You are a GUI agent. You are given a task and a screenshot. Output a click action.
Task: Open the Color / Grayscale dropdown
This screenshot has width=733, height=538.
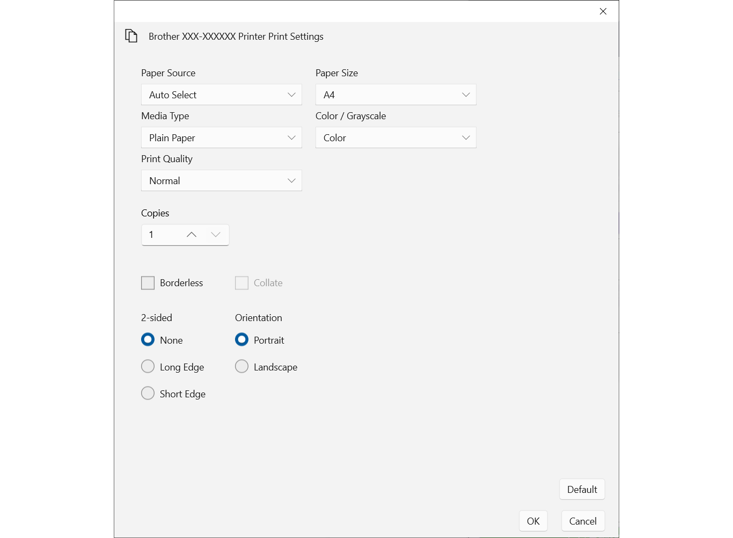pos(396,137)
